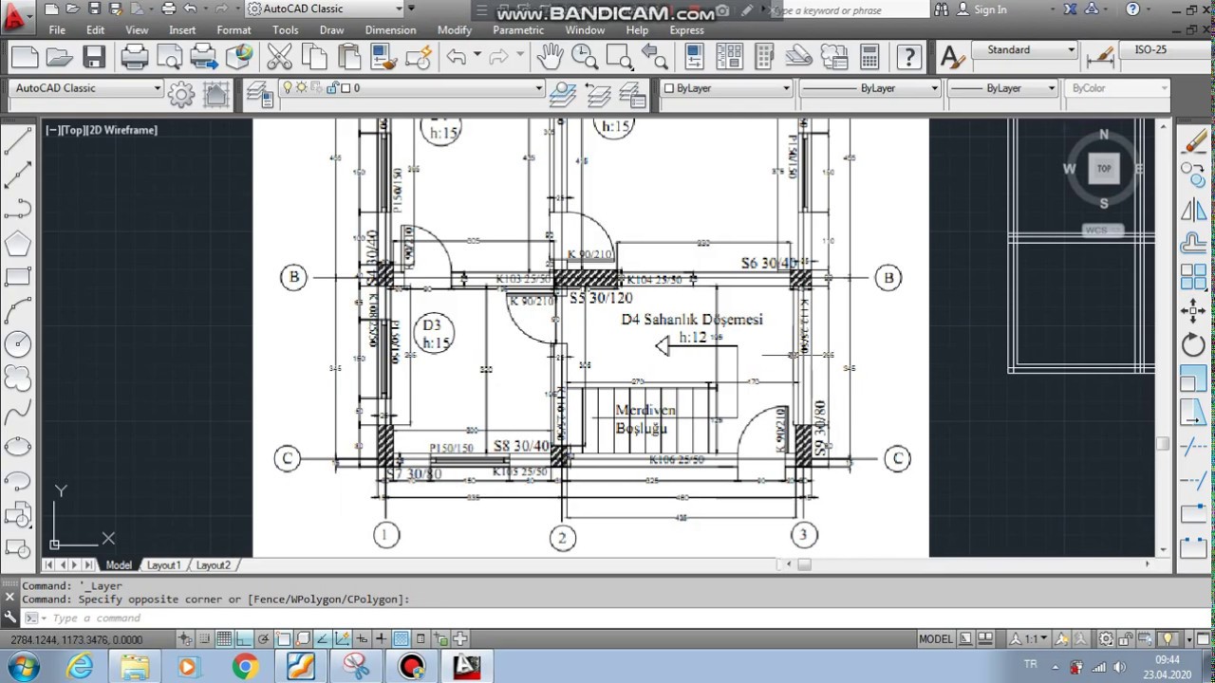Screen dimensions: 1215x683
Task: Select the Erase tool
Action: [x=1193, y=142]
